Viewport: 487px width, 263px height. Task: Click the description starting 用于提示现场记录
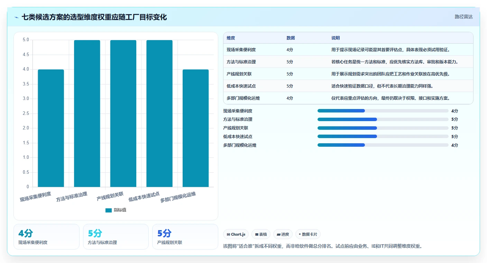click(390, 50)
